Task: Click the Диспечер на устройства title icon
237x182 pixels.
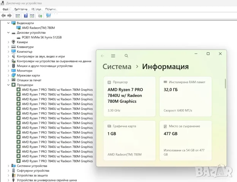Action: (x=2, y=3)
